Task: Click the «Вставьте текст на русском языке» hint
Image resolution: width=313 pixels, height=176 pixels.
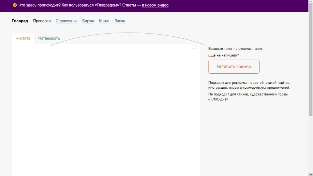Action: (235, 49)
